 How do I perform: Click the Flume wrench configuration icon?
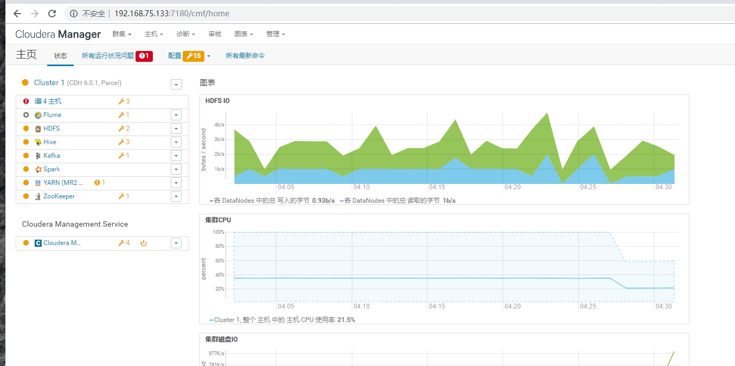[x=124, y=115]
